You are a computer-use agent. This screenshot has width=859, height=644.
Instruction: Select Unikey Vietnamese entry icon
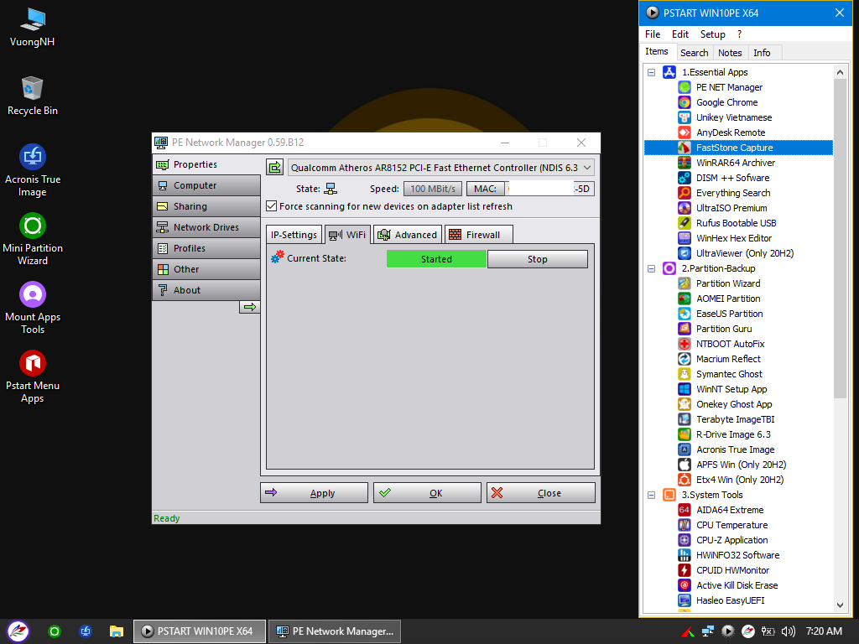[685, 117]
